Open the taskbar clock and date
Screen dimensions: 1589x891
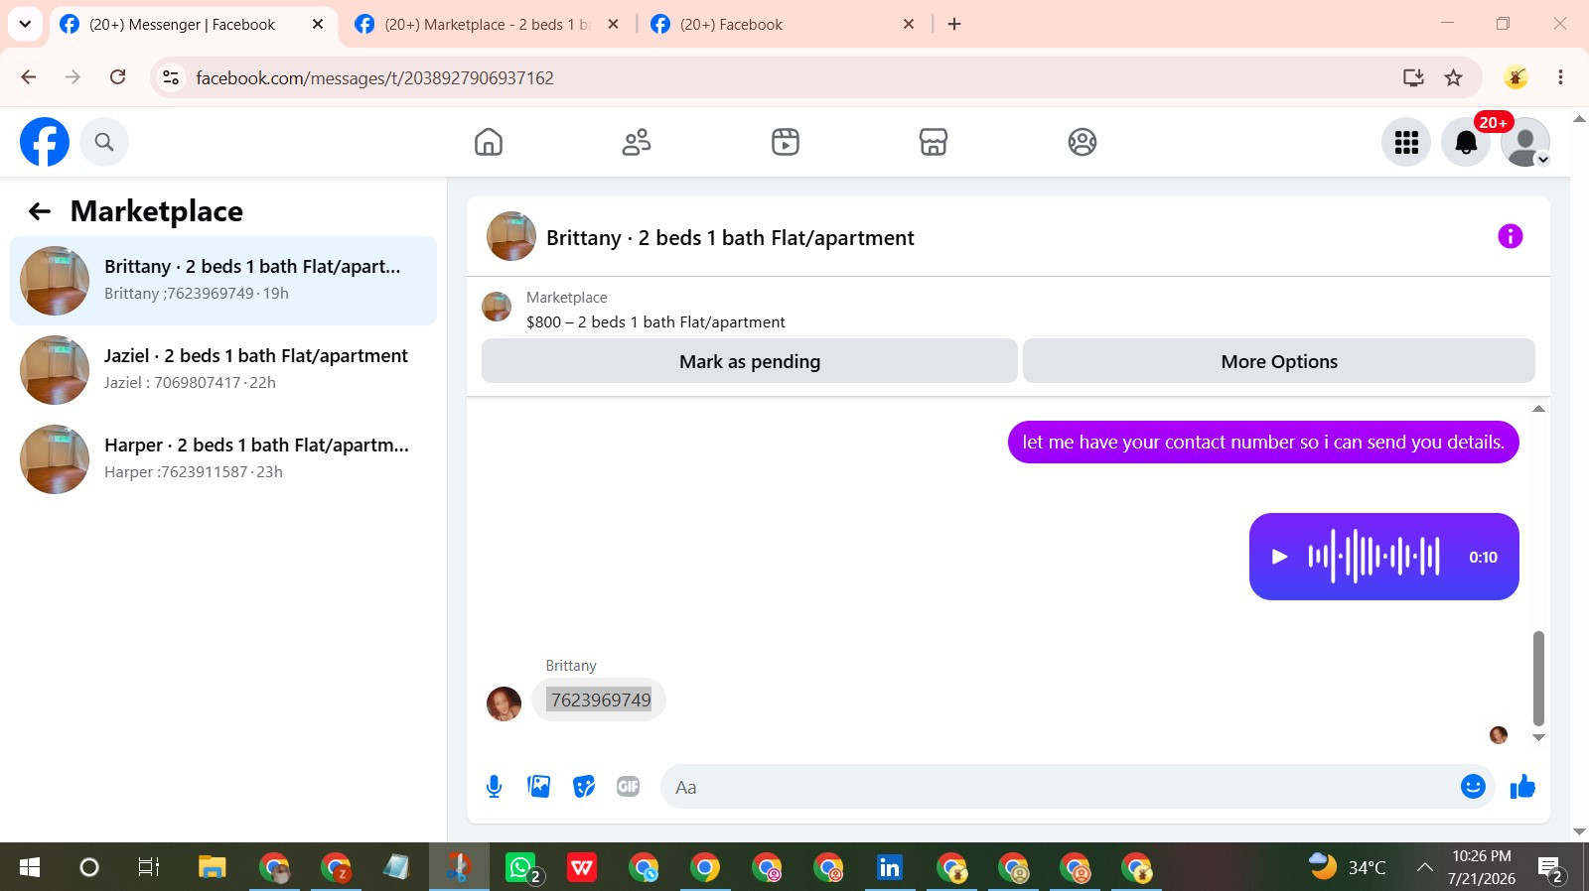coord(1482,867)
